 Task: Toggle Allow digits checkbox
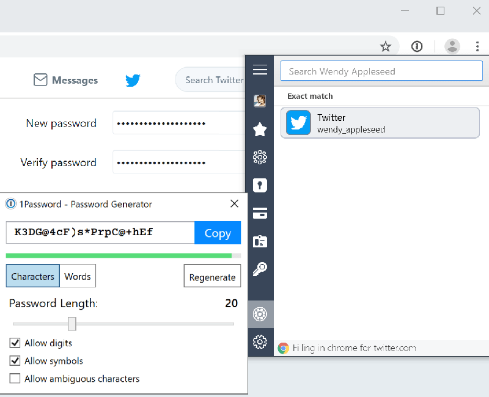point(15,343)
